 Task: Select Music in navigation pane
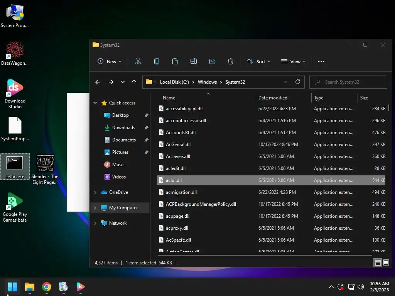[x=118, y=164]
